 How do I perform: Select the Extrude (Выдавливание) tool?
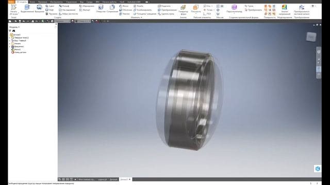[27, 9]
